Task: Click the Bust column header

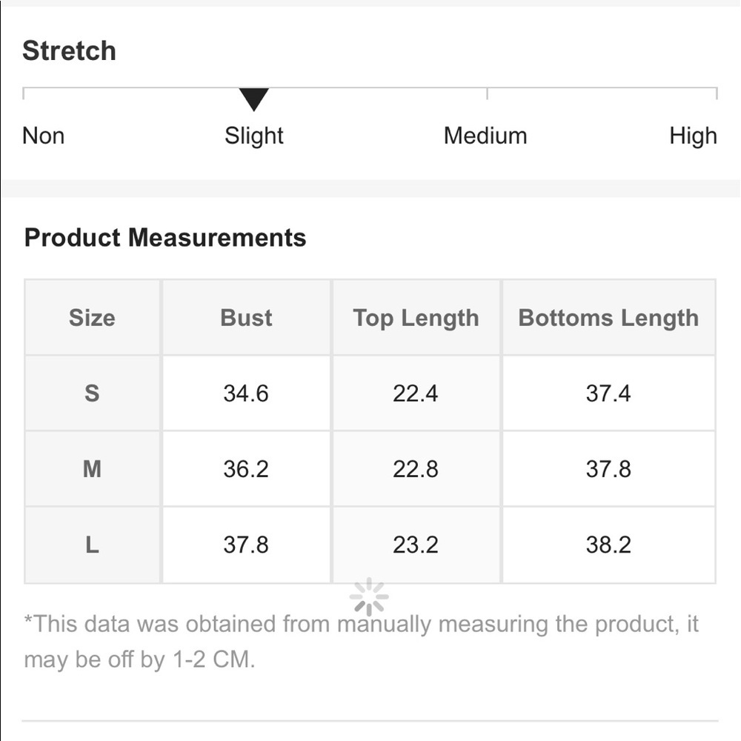Action: [246, 318]
